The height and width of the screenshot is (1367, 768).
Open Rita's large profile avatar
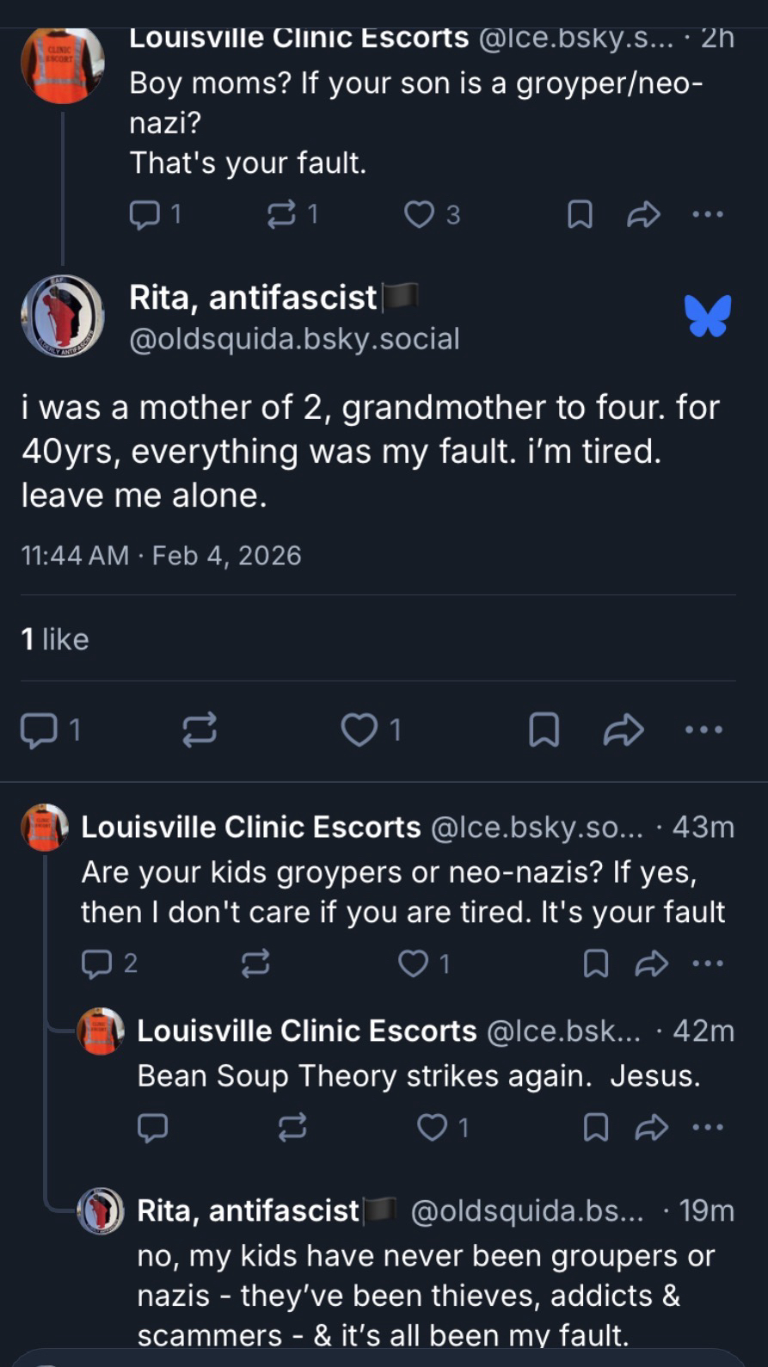(x=62, y=317)
